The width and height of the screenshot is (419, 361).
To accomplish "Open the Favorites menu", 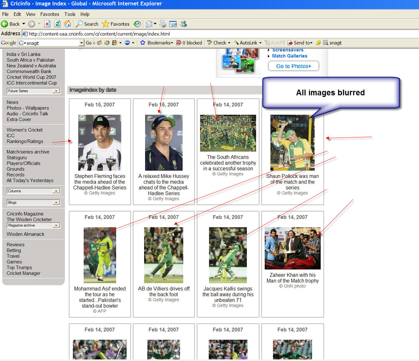I will tap(50, 14).
